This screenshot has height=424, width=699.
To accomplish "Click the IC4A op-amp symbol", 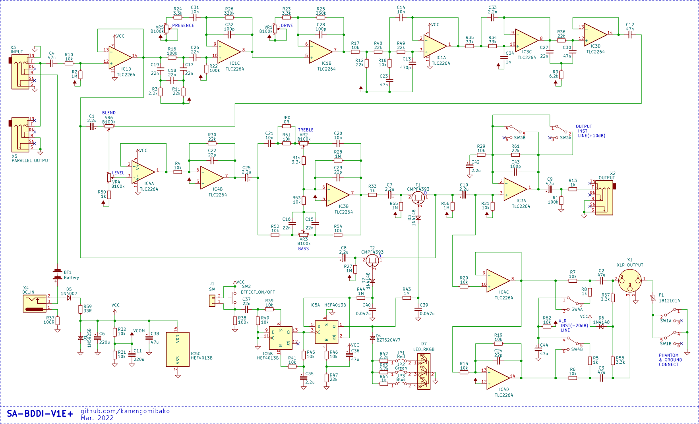I will (143, 172).
